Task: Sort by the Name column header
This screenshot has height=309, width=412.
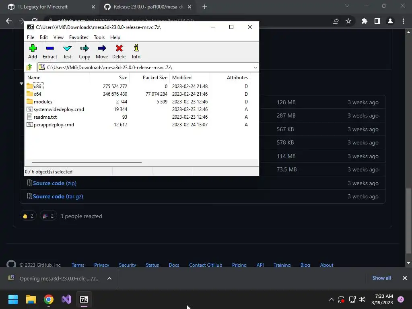Action: [57, 78]
